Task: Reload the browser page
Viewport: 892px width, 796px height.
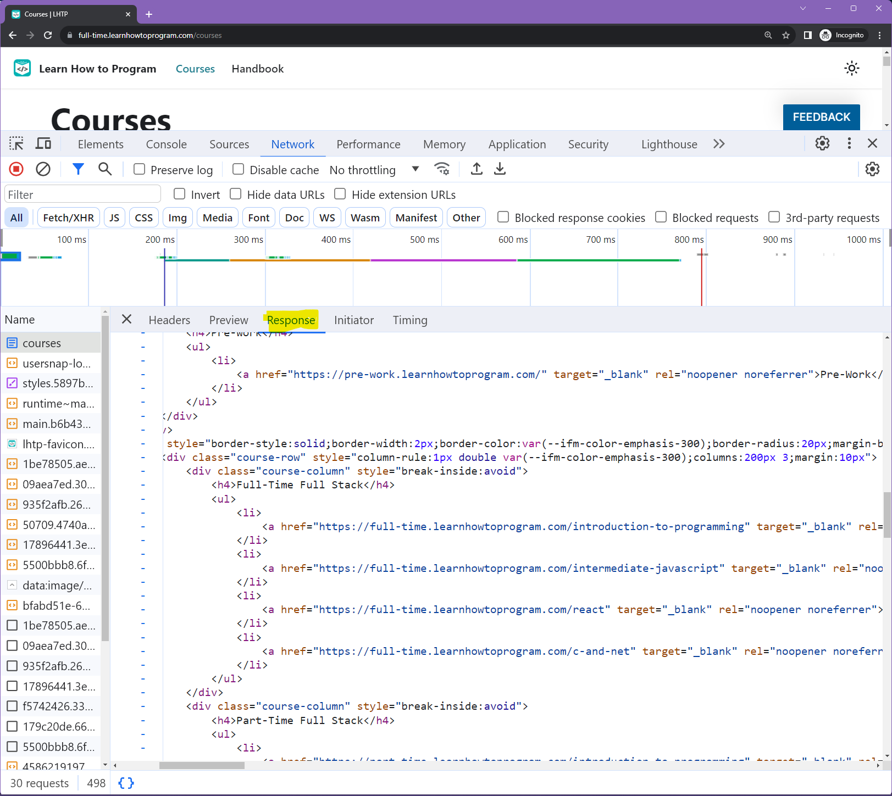Action: coord(48,35)
